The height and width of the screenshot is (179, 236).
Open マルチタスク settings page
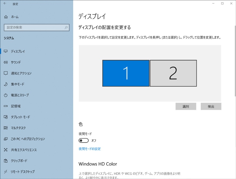pos(18,128)
